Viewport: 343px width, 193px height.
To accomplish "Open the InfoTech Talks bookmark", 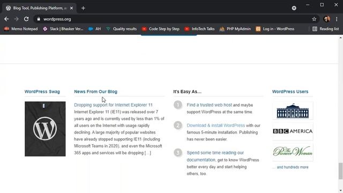I will coord(199,29).
